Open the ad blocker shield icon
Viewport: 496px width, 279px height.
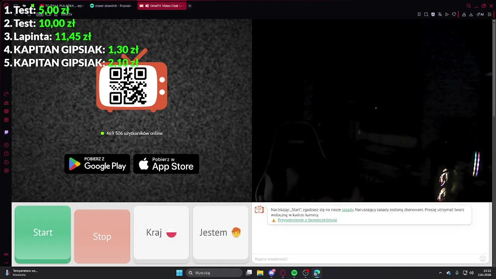coord(433,14)
